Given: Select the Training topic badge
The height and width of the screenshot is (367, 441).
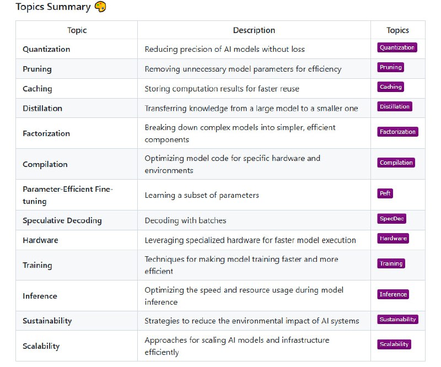Looking at the screenshot, I should click(x=391, y=264).
